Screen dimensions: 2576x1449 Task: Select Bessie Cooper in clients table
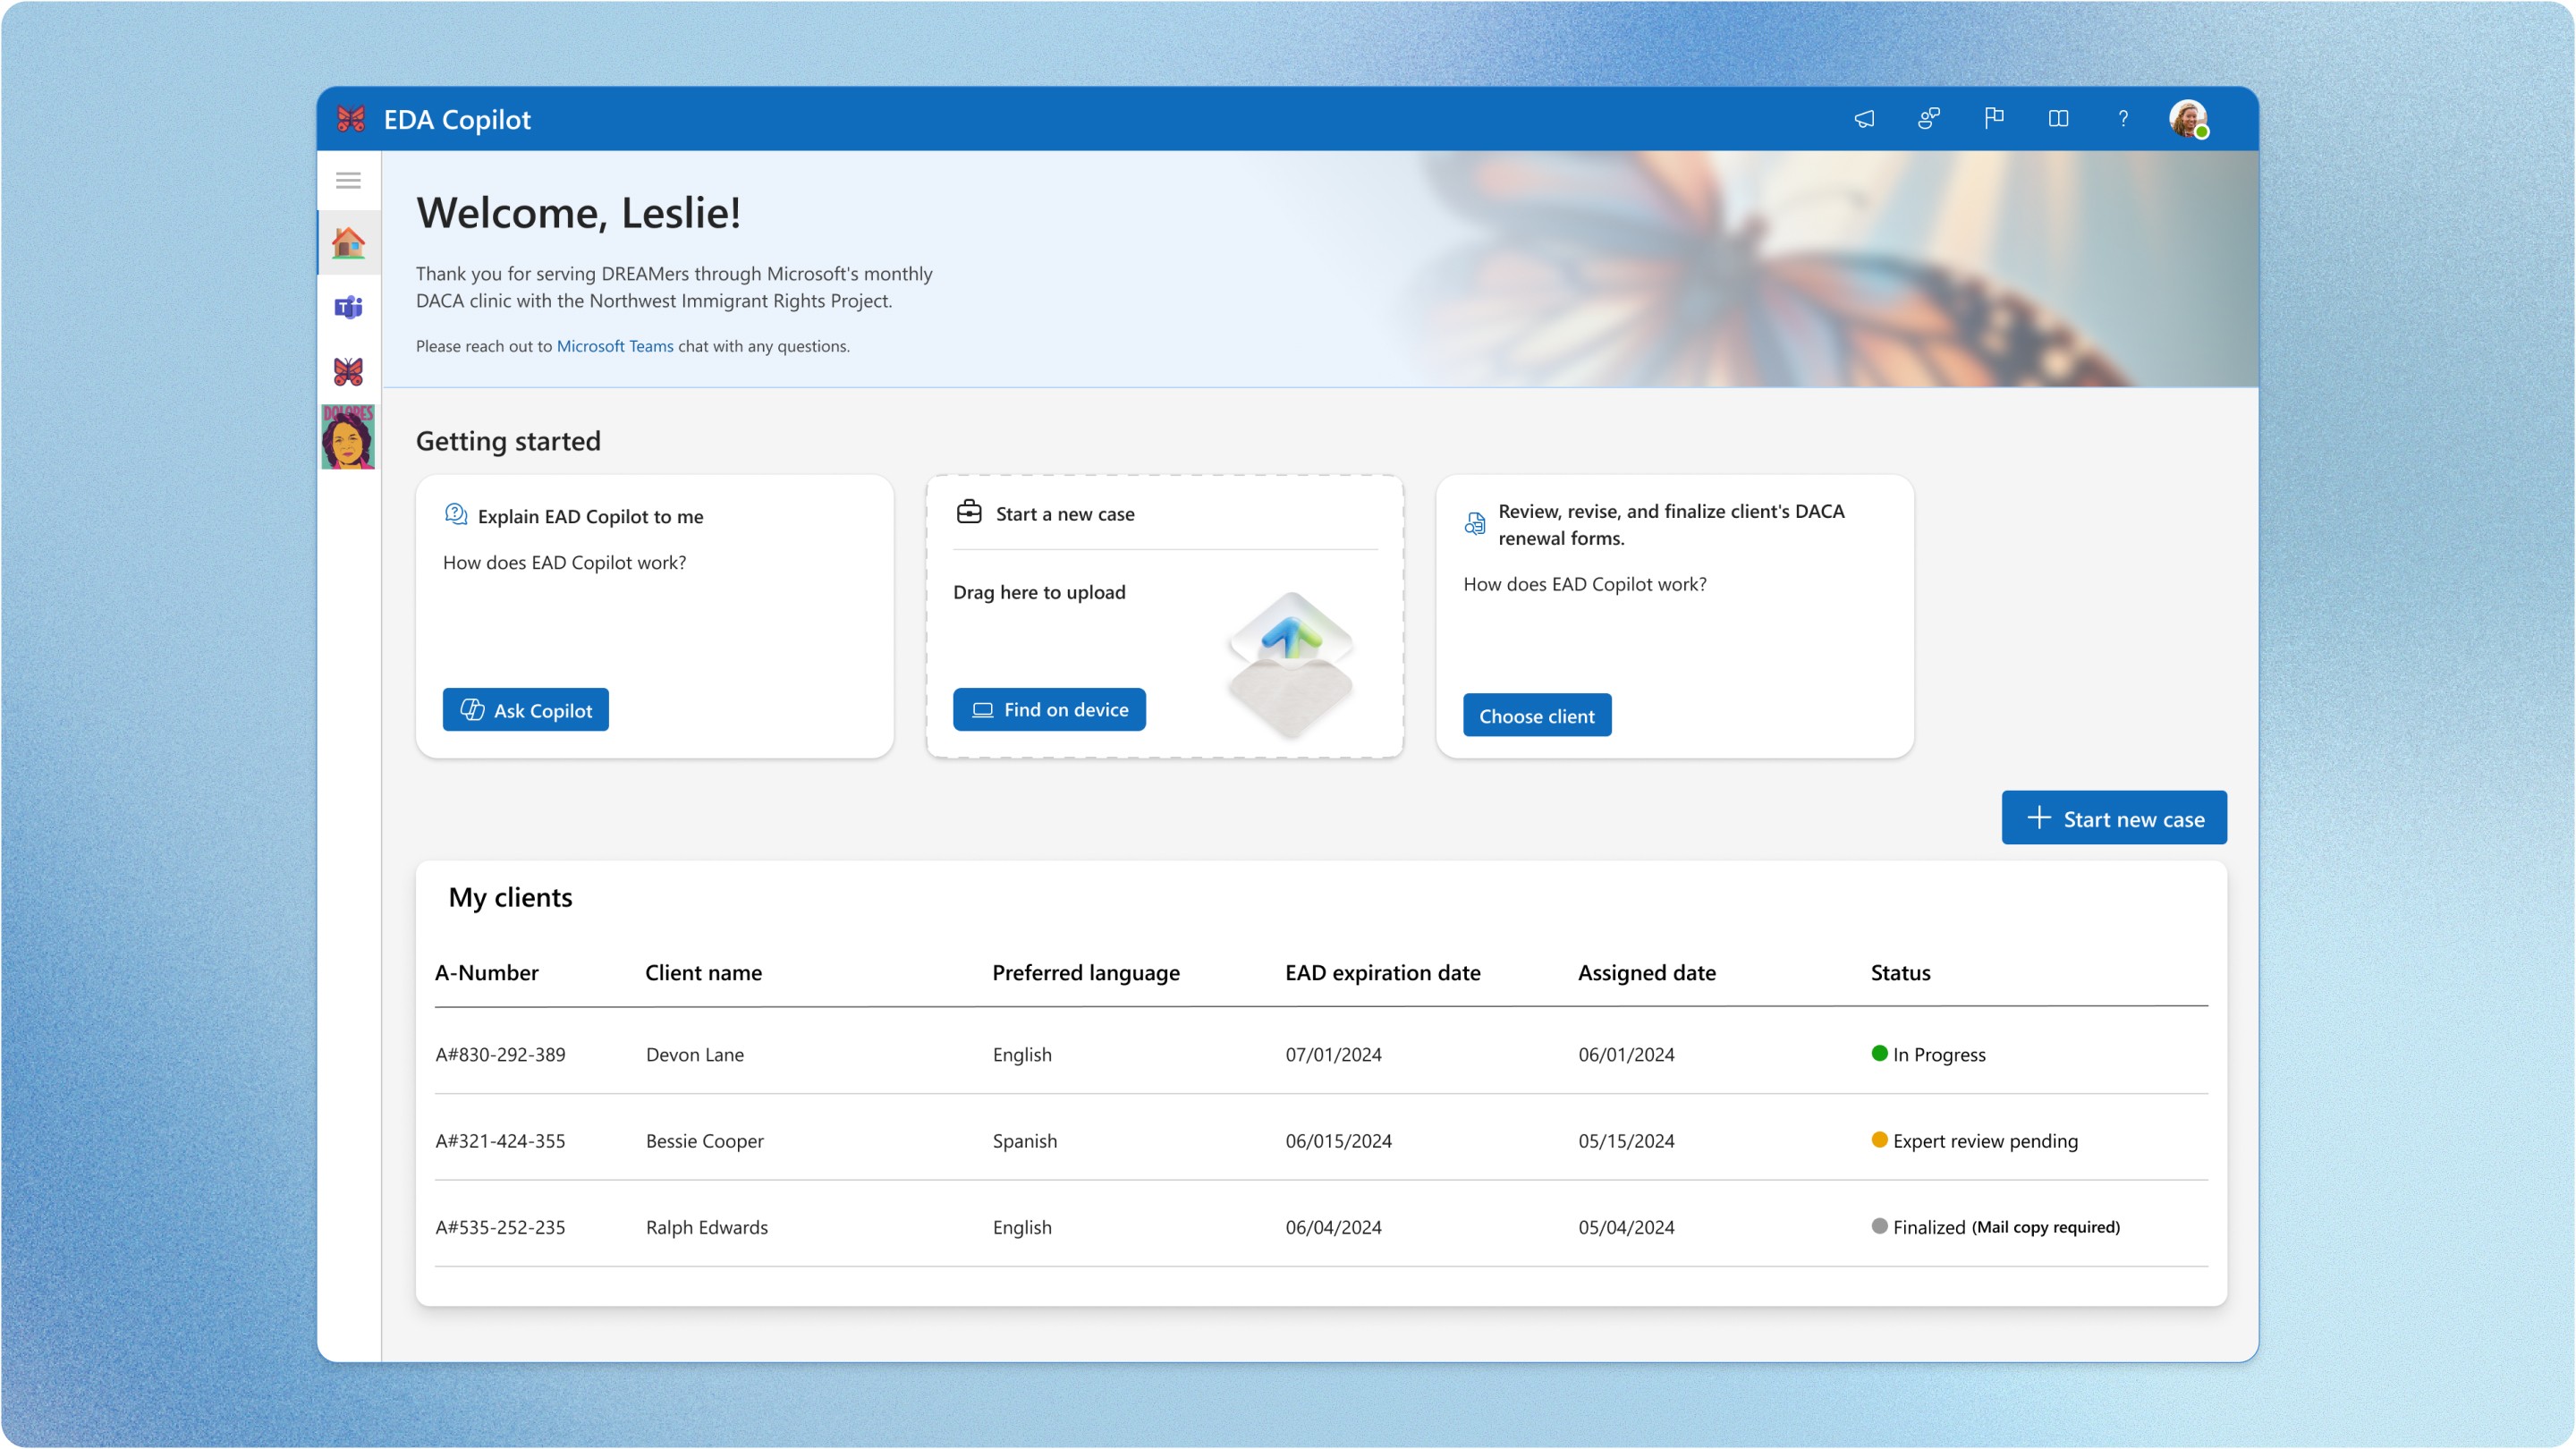pyautogui.click(x=704, y=1141)
